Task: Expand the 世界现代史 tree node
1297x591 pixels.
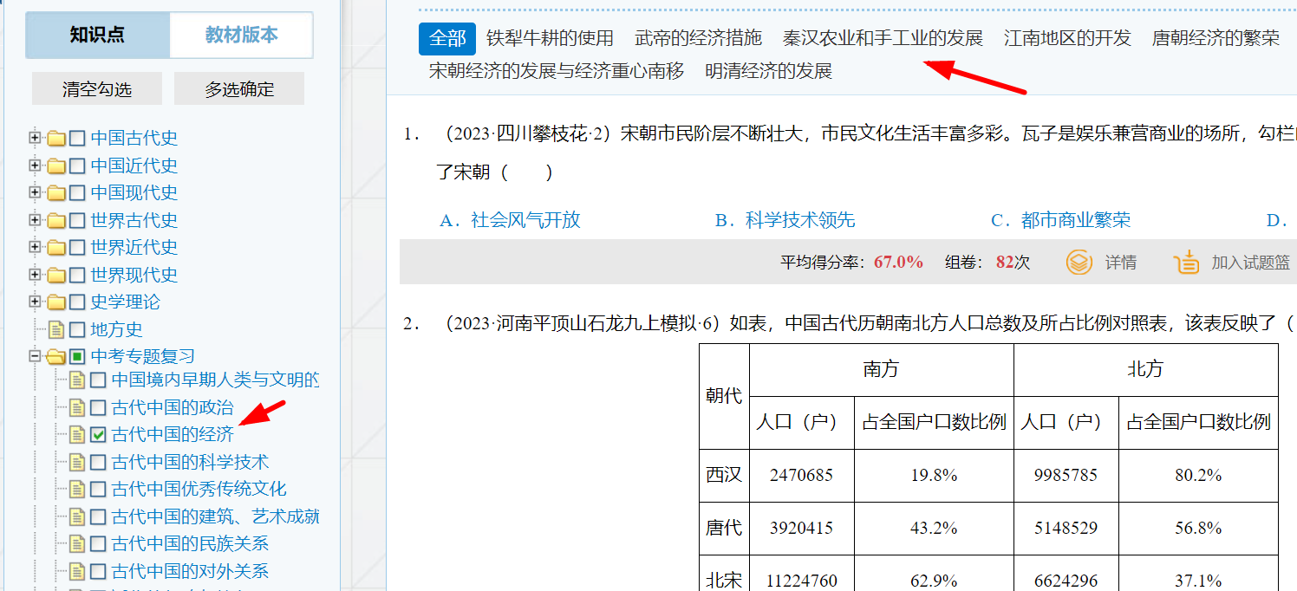Action: (x=35, y=275)
